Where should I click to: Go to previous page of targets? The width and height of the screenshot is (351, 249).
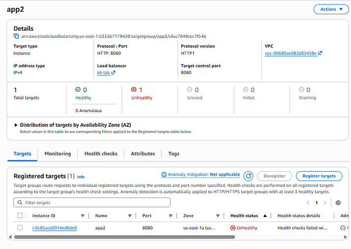[x=307, y=203]
